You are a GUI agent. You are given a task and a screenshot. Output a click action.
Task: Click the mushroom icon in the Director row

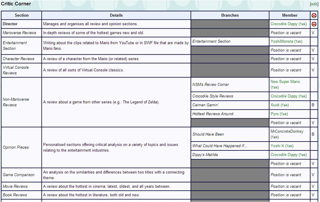pyautogui.click(x=314, y=24)
